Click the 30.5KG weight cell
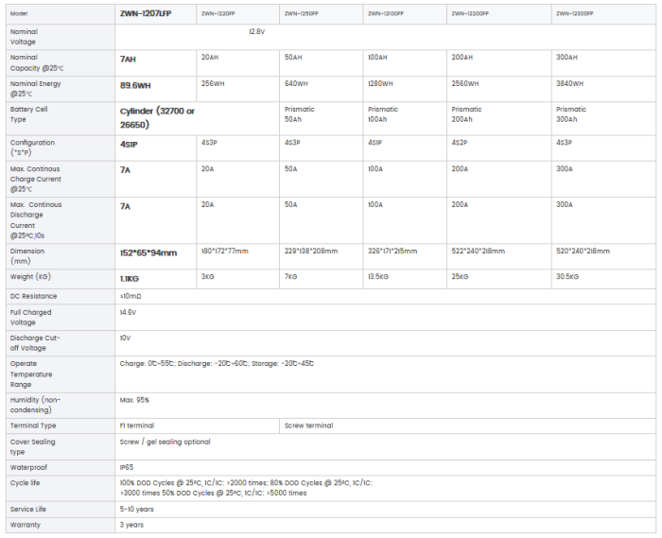The width and height of the screenshot is (662, 538). [569, 276]
